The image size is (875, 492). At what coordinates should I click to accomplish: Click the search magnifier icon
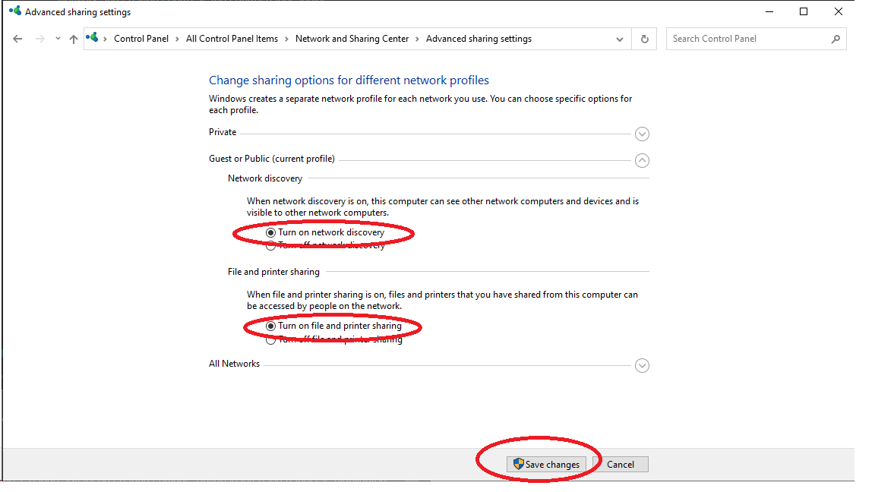(x=836, y=39)
